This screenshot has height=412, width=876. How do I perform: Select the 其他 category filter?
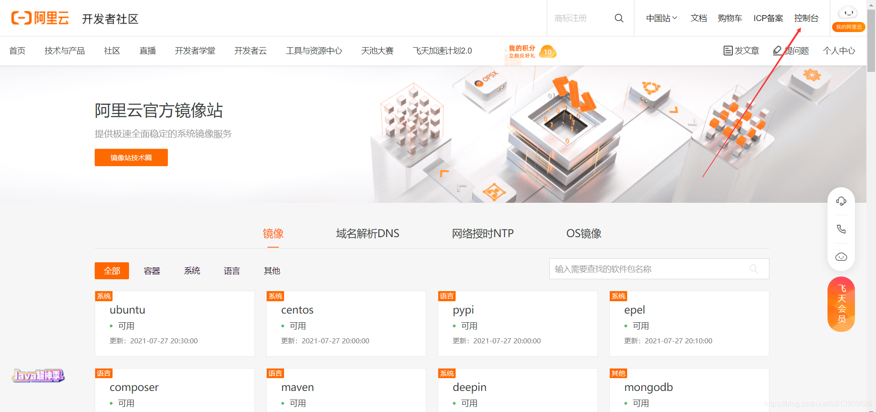tap(272, 271)
